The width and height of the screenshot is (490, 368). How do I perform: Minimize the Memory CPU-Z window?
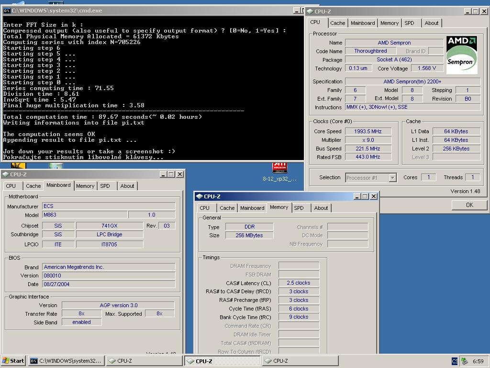(357, 196)
